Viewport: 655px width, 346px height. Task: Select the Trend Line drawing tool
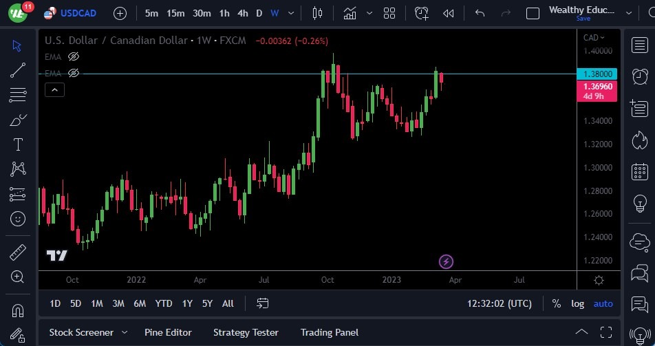[x=18, y=70]
